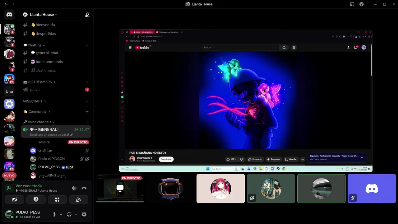
Task: Open the polvo announcement channel
Action: point(56,90)
